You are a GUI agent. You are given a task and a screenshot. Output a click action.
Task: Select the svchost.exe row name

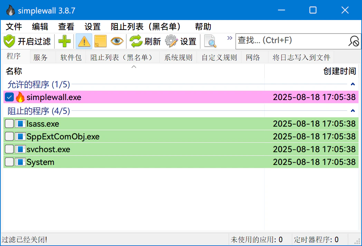48,149
